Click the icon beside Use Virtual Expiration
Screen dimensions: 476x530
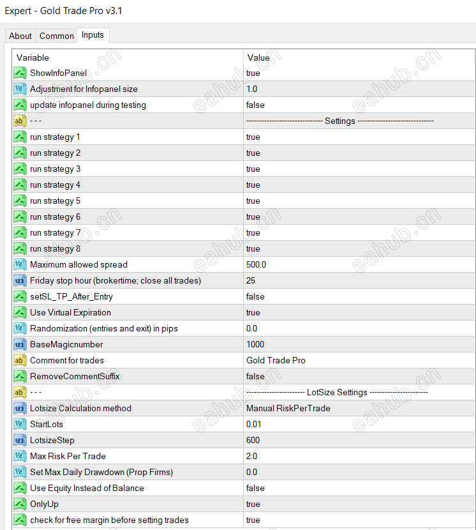tap(20, 312)
